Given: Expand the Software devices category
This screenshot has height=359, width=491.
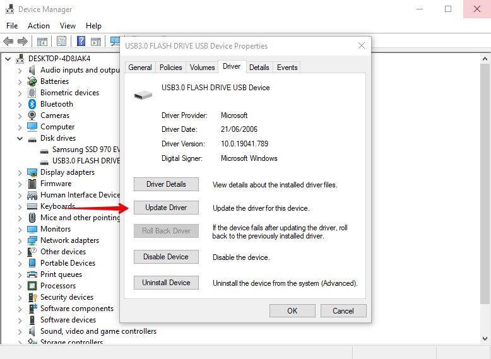Looking at the screenshot, I should 20,320.
